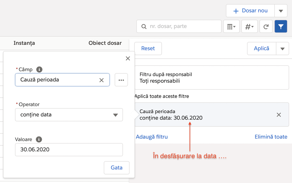Screen dimensions: 292x183
Task: Clear the Cauză perioada field selection
Action: 102,80
